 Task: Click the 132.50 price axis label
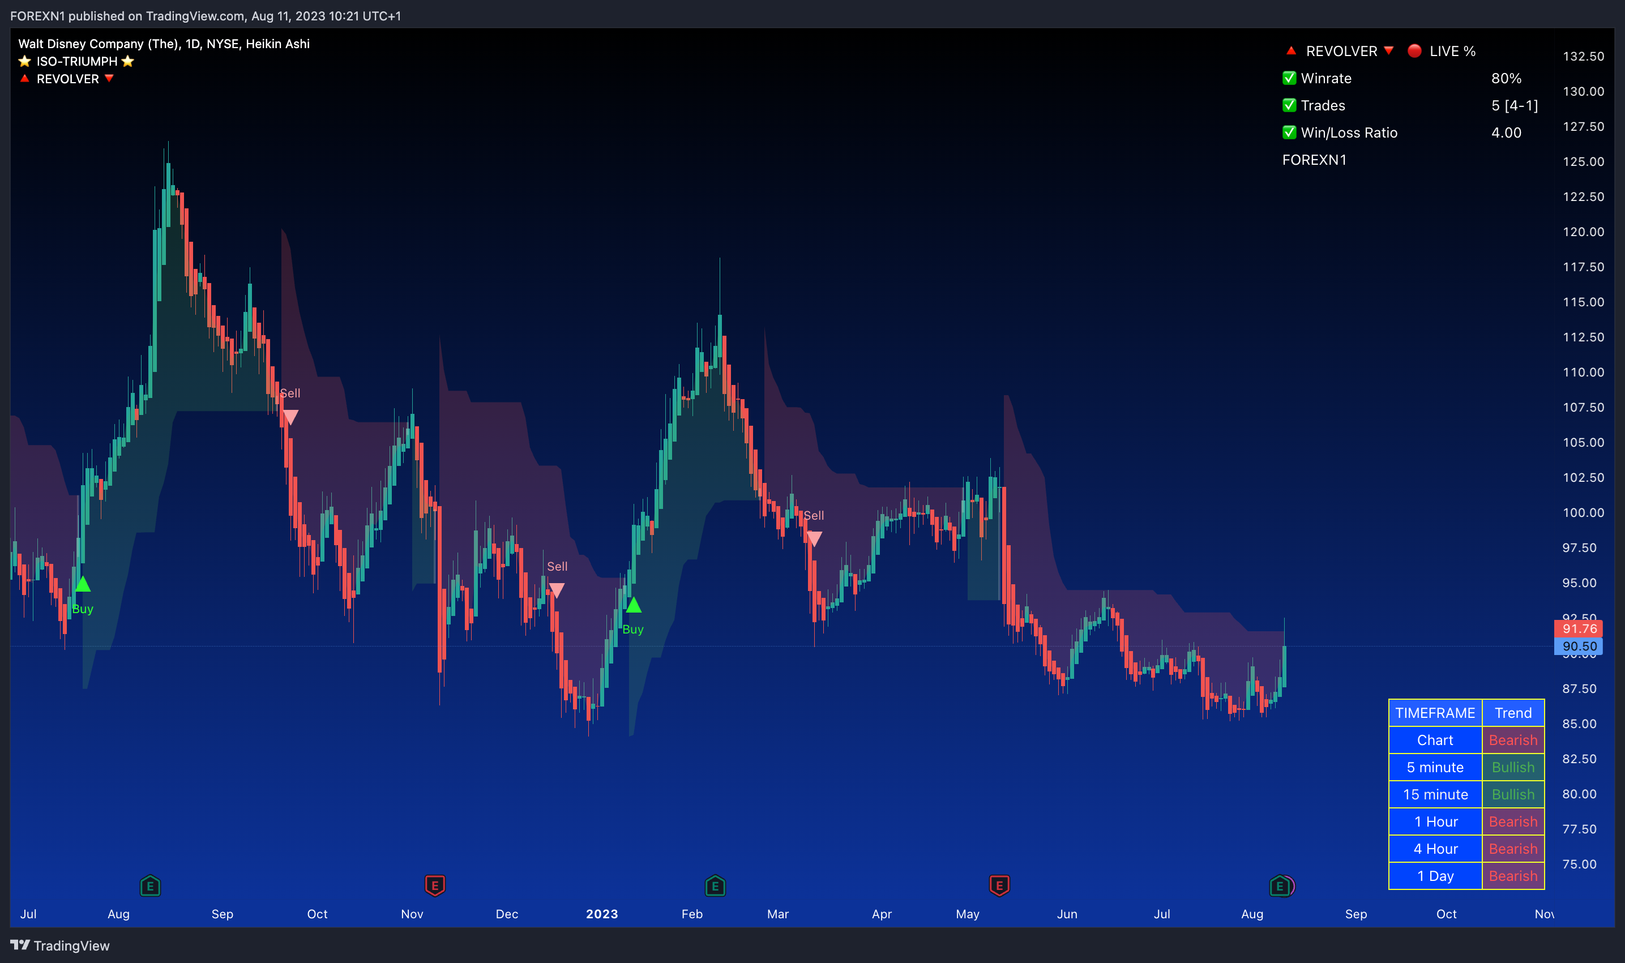coord(1584,56)
